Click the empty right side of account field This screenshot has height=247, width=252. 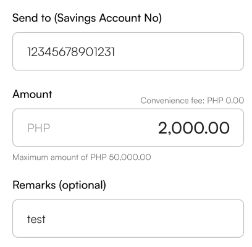179,51
